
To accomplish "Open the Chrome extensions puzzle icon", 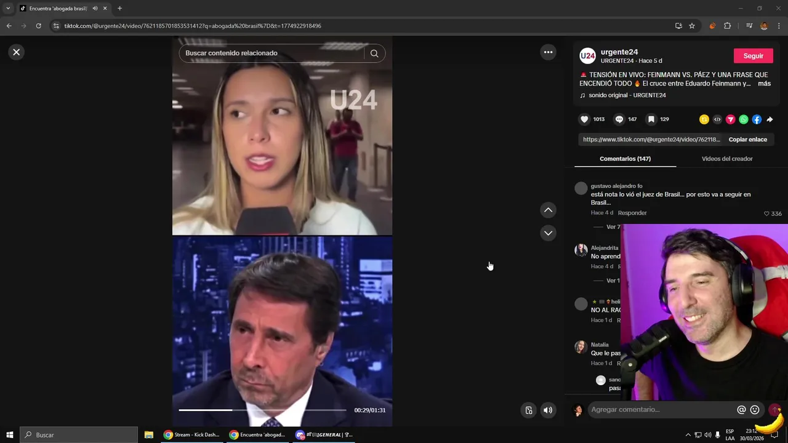I will click(x=728, y=26).
